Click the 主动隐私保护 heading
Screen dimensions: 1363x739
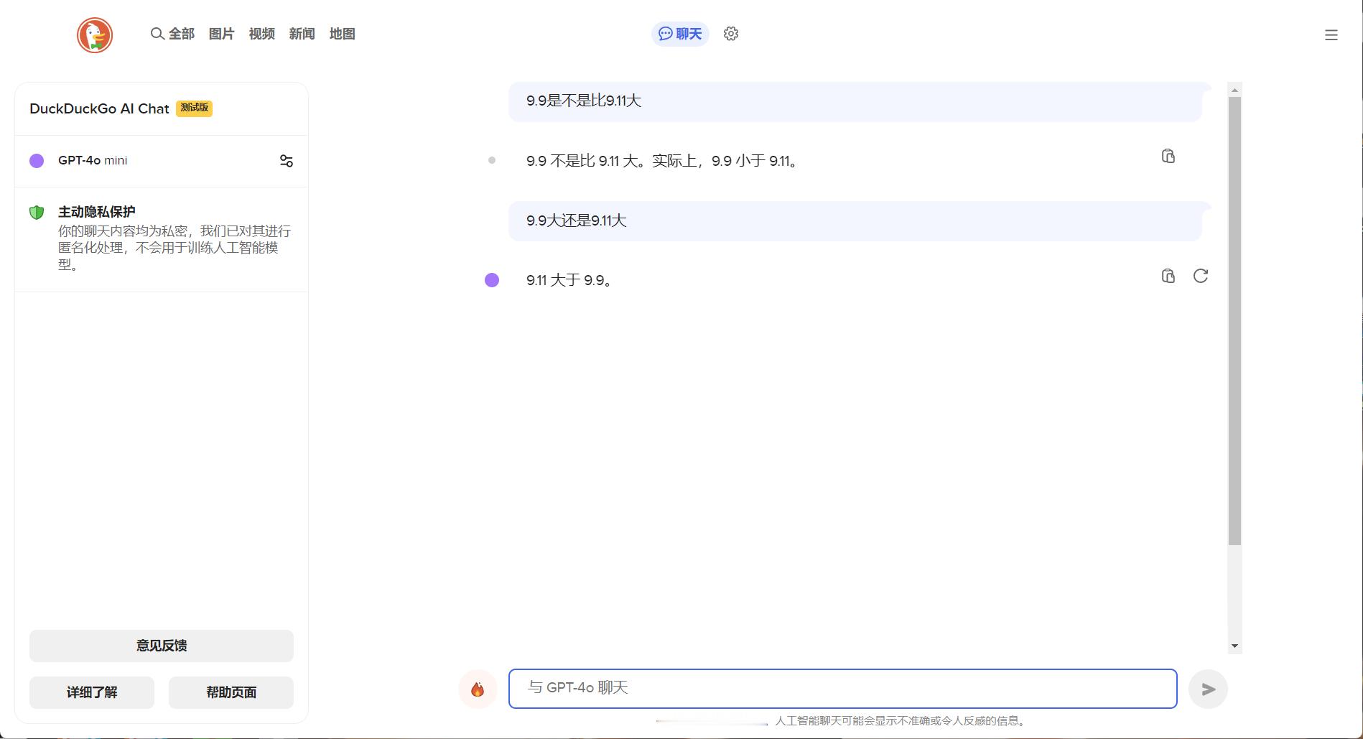(97, 212)
